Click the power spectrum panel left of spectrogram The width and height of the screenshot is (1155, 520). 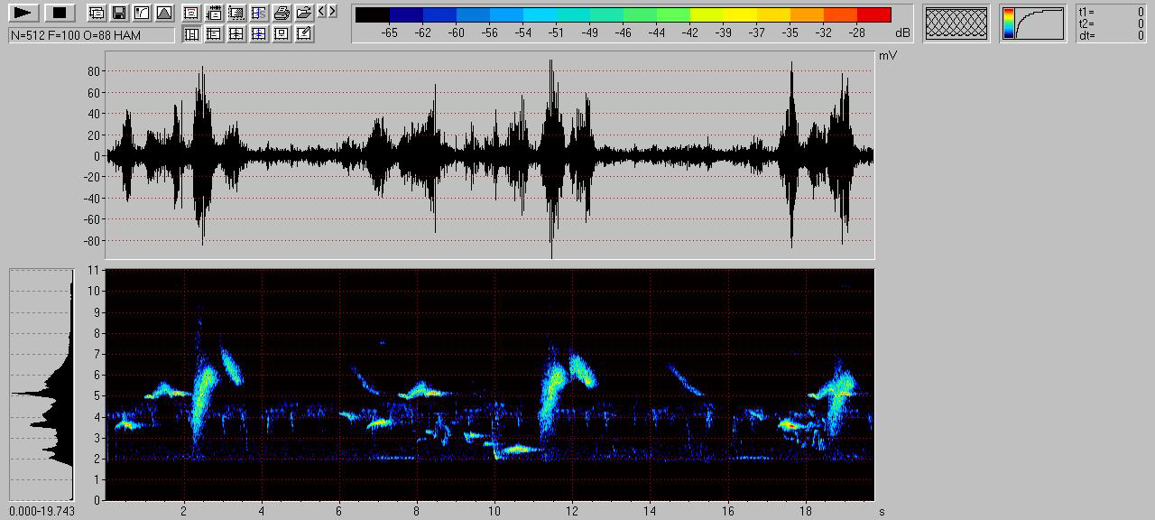click(42, 384)
